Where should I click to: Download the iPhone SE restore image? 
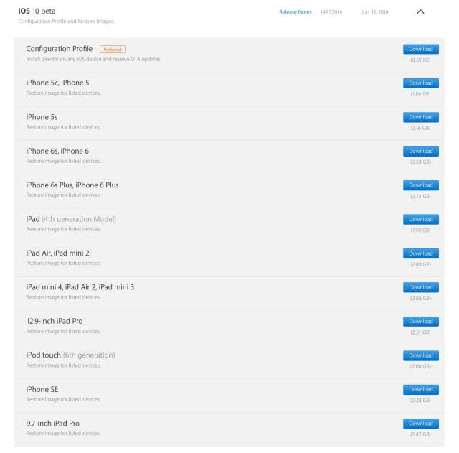[x=420, y=389]
